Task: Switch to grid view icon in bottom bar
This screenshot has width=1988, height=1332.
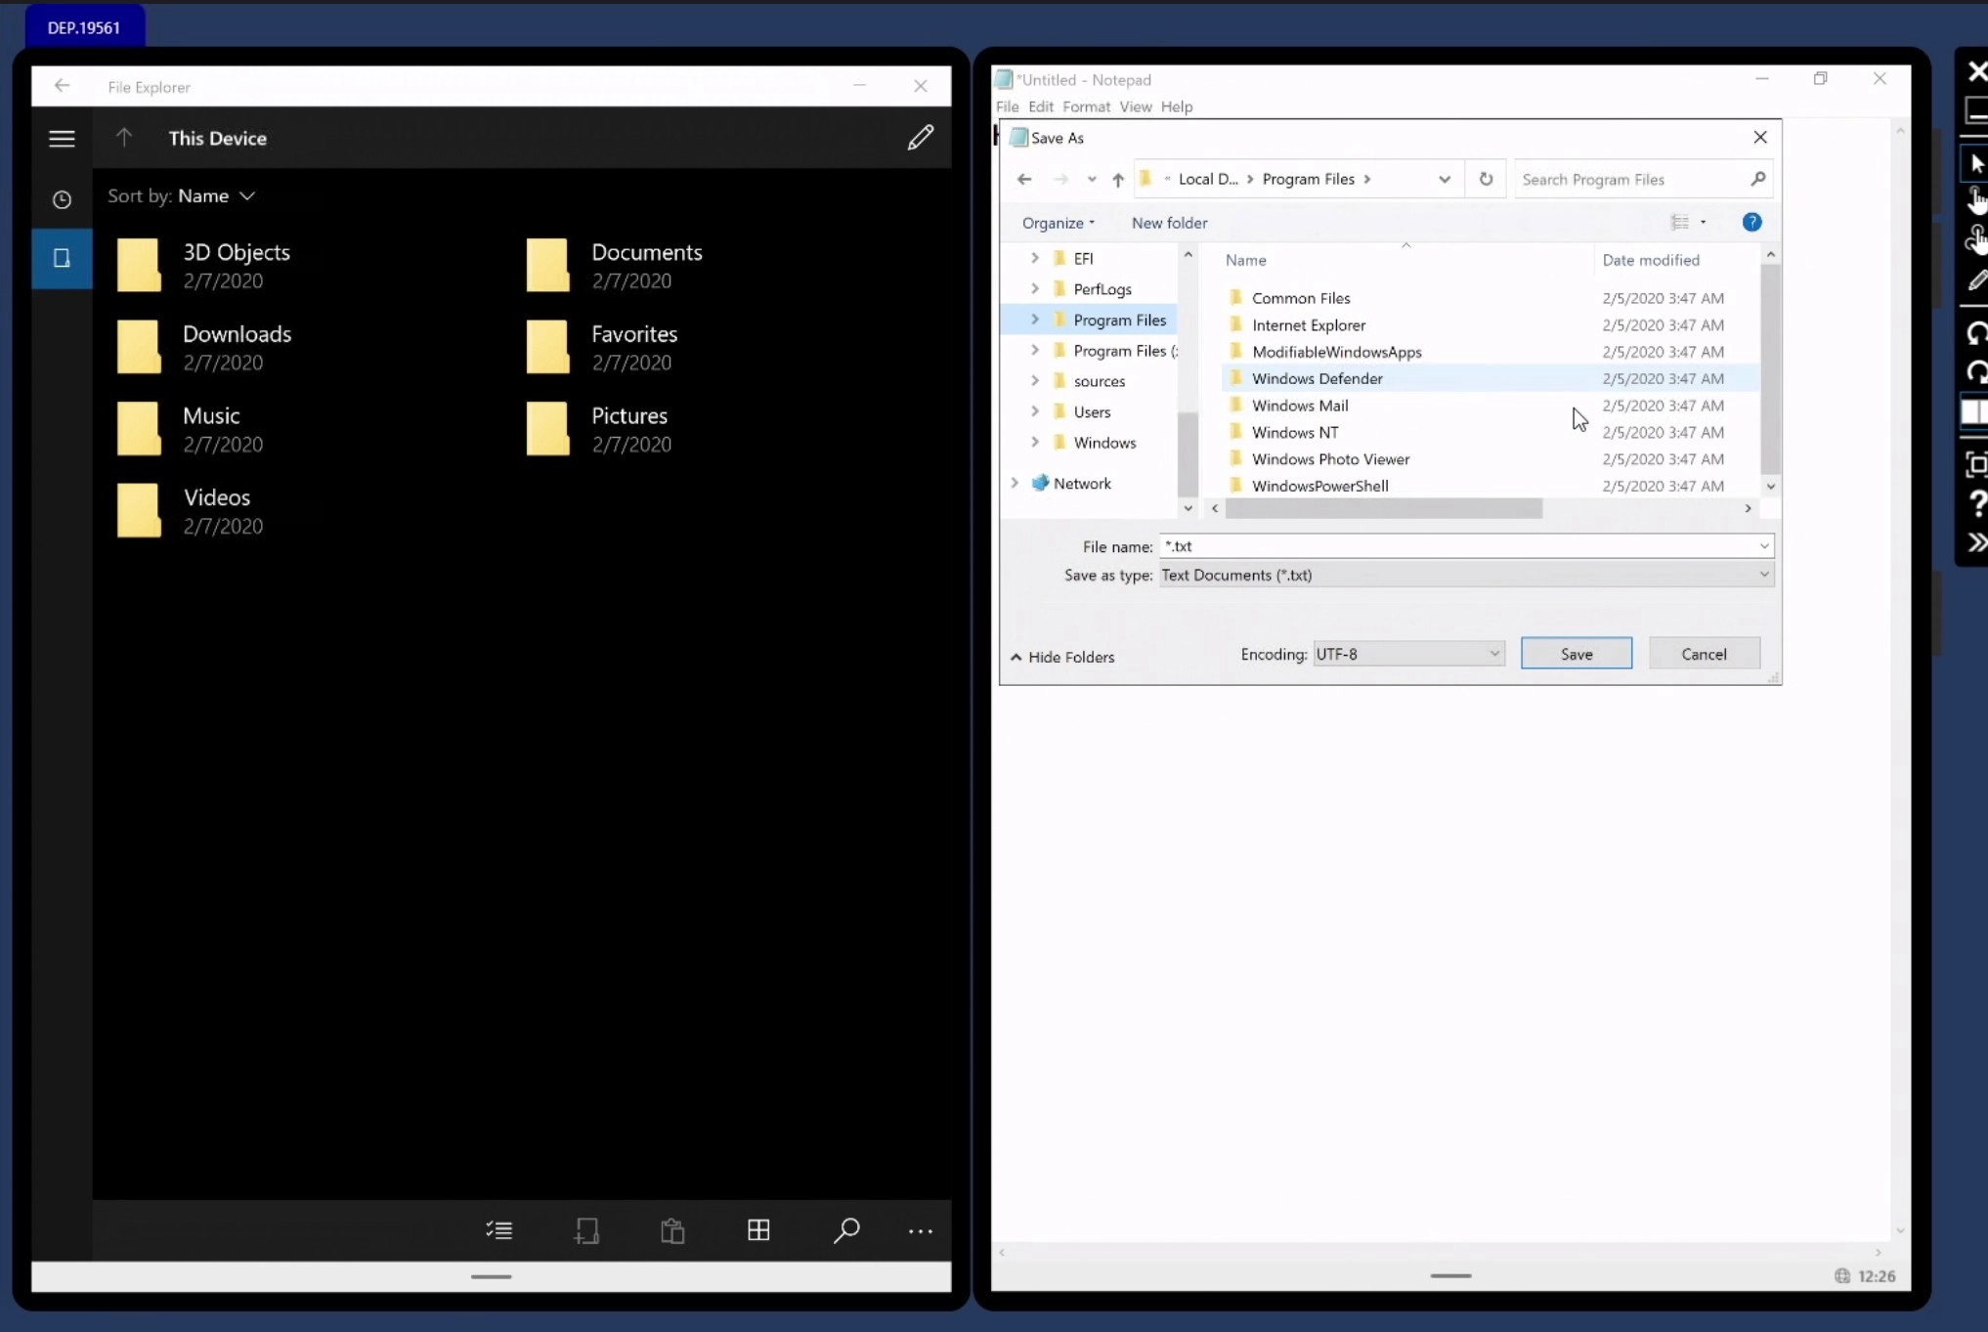Action: point(758,1230)
